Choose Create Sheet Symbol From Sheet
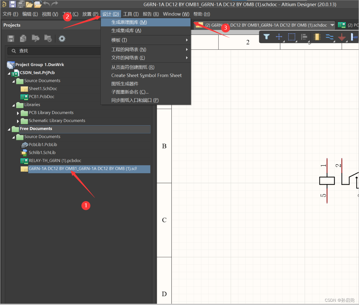Image resolution: width=359 pixels, height=305 pixels. pos(146,76)
